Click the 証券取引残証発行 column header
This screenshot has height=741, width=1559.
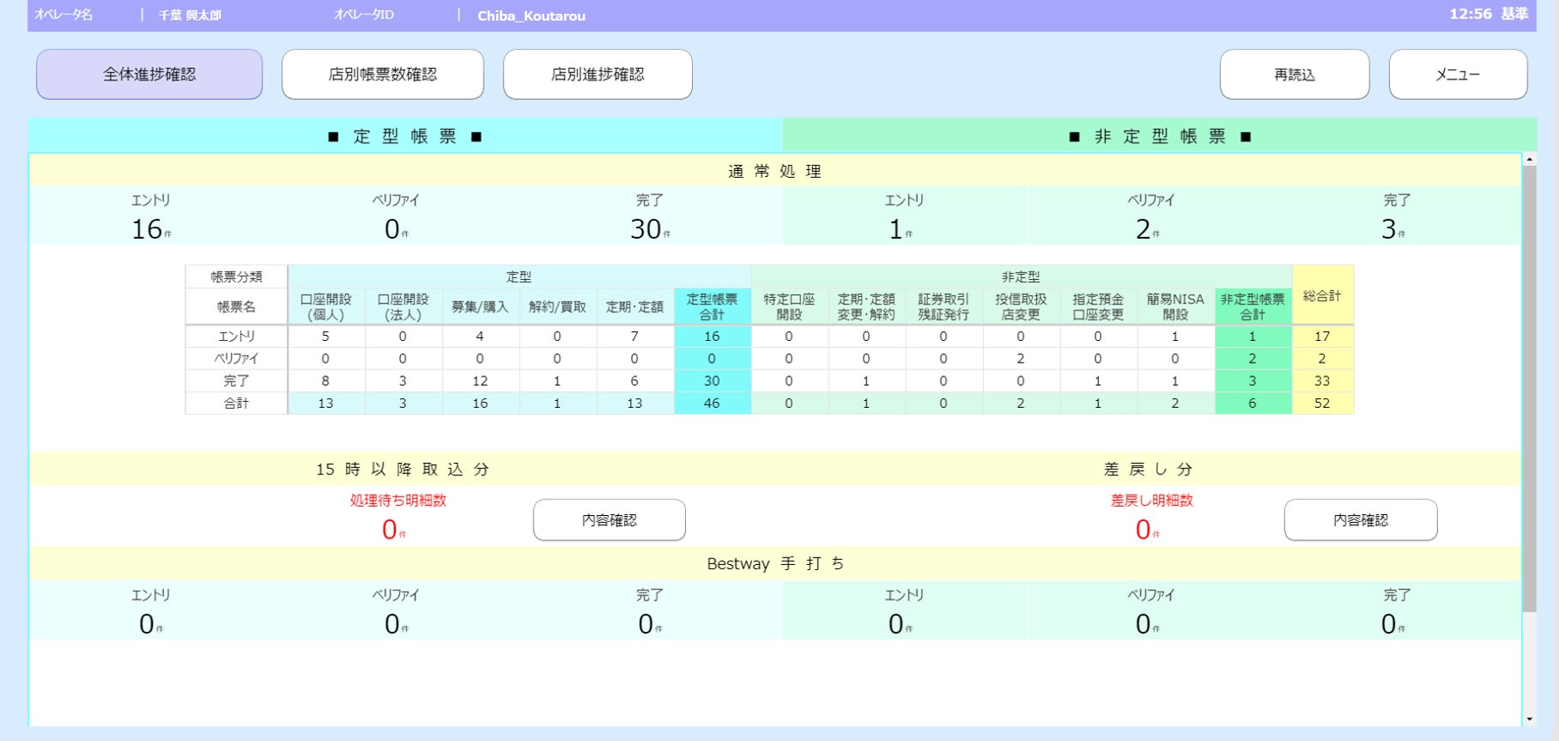pyautogui.click(x=944, y=307)
